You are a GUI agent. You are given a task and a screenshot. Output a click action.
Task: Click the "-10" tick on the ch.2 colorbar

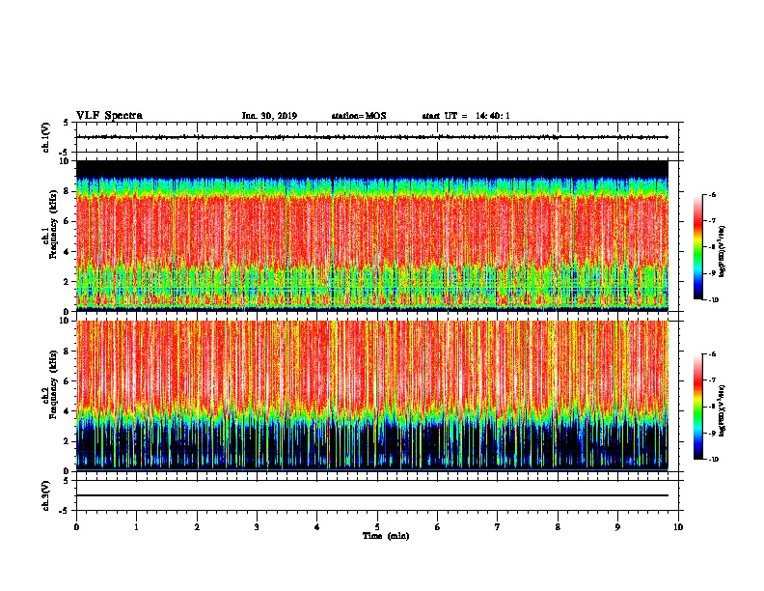(713, 460)
